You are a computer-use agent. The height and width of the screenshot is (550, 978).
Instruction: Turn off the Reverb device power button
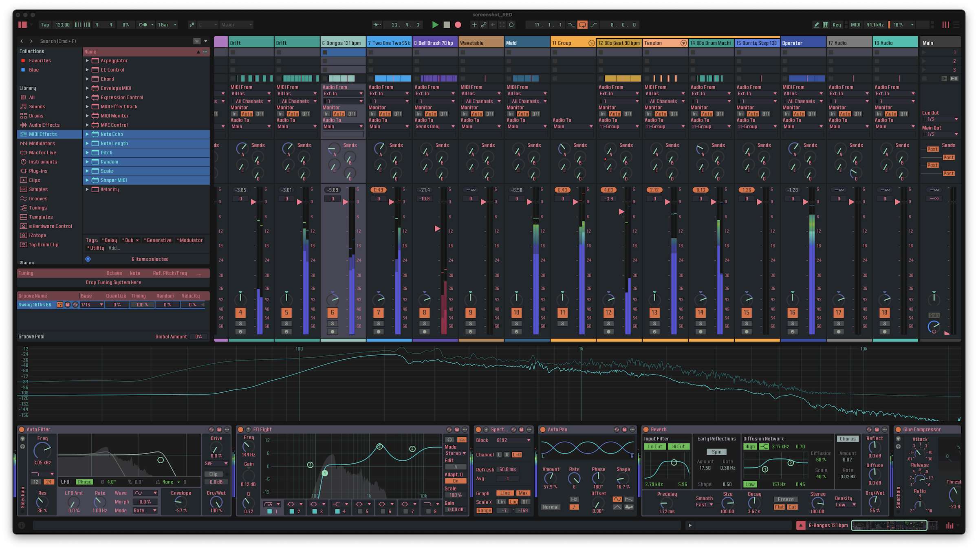646,429
